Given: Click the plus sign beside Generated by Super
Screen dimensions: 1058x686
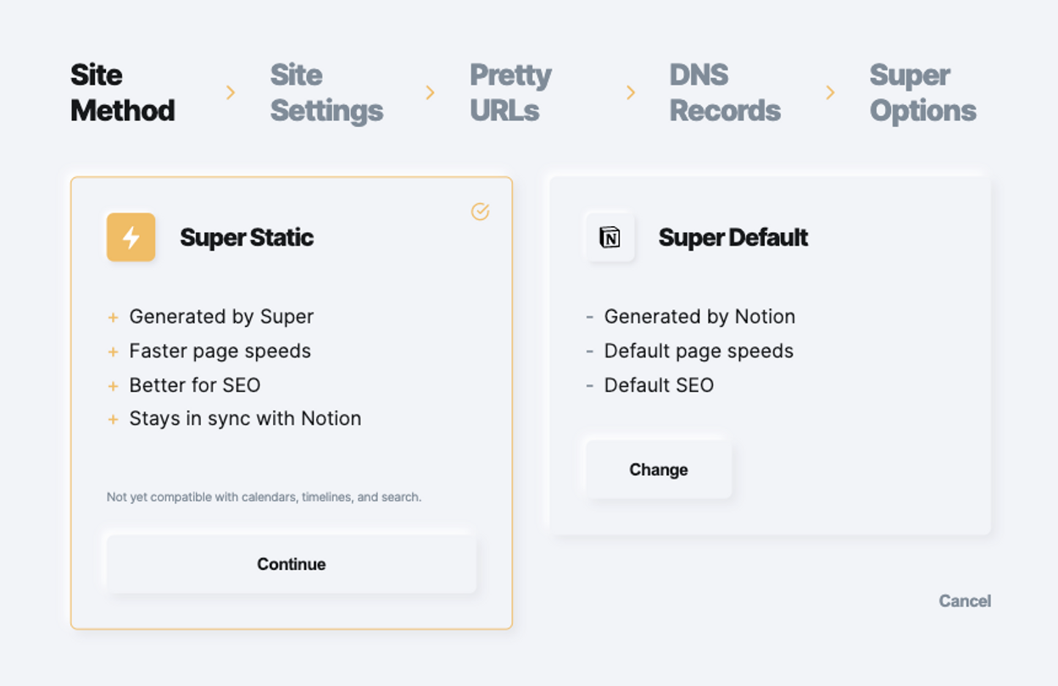Looking at the screenshot, I should [113, 318].
